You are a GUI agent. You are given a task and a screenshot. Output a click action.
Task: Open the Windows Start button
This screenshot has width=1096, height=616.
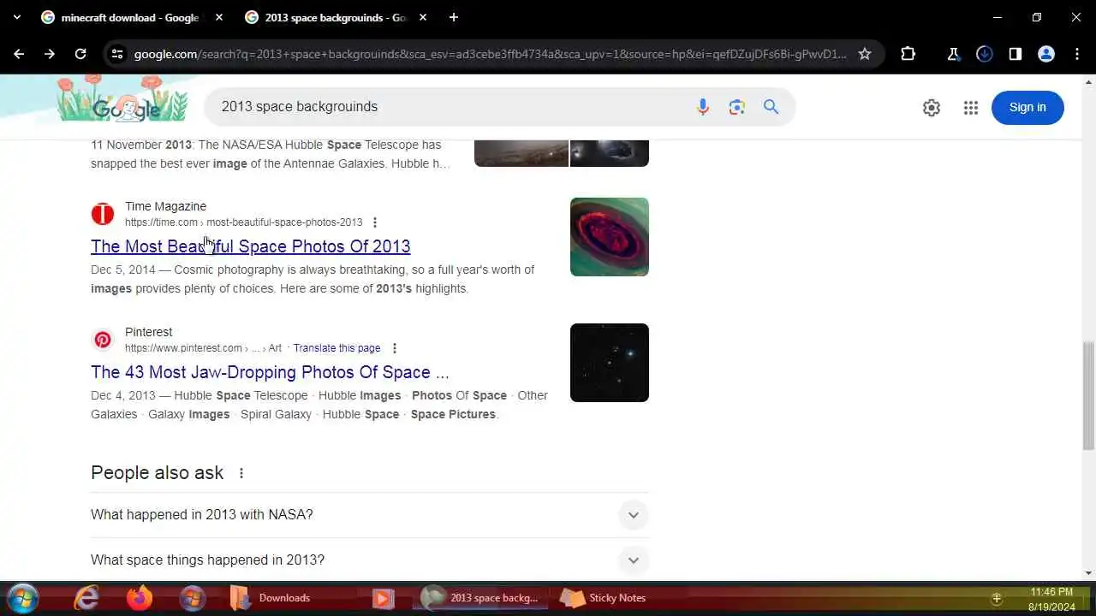click(x=22, y=598)
